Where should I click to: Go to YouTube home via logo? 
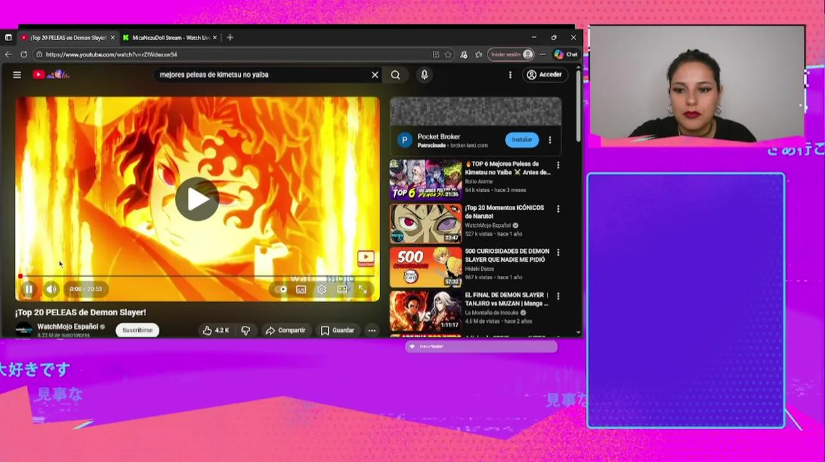point(51,74)
